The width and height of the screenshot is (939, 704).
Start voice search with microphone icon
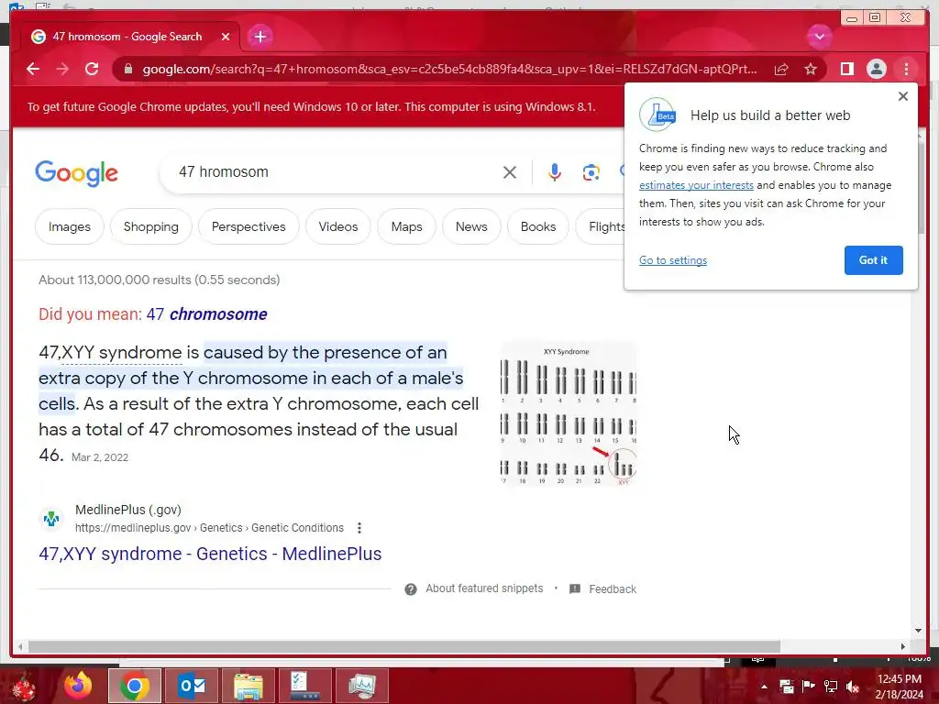point(555,172)
